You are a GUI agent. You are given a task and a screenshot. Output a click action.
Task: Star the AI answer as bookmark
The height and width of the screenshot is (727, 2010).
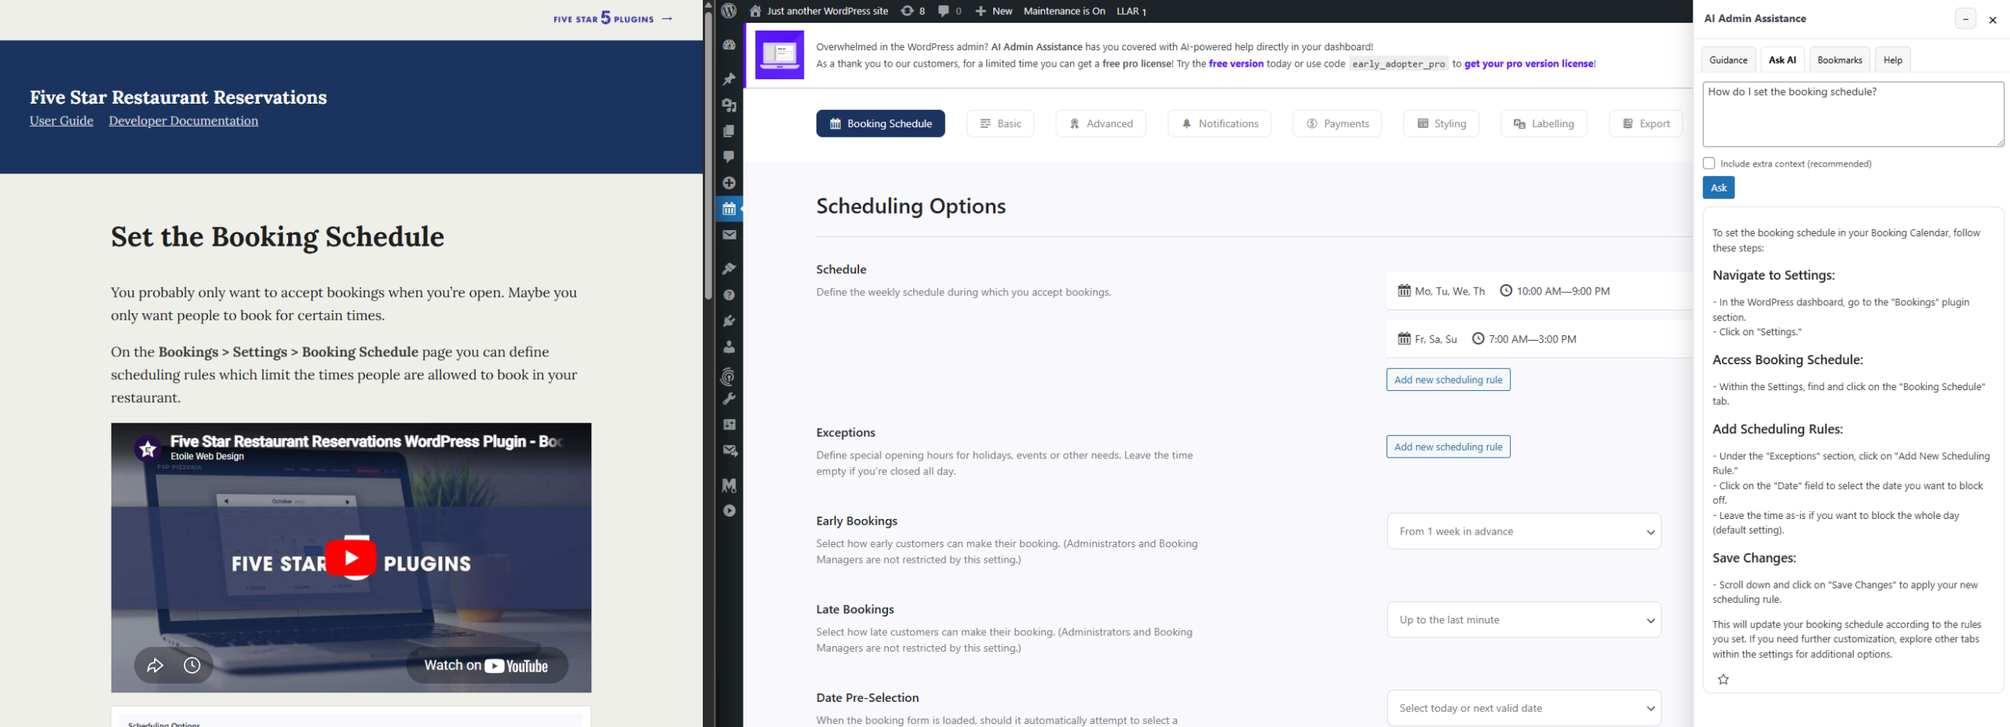[1723, 679]
